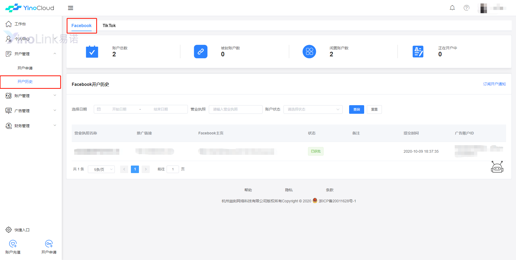Viewport: 516px width, 260px height.
Task: Click the 结束日期 end date field
Action: click(161, 109)
